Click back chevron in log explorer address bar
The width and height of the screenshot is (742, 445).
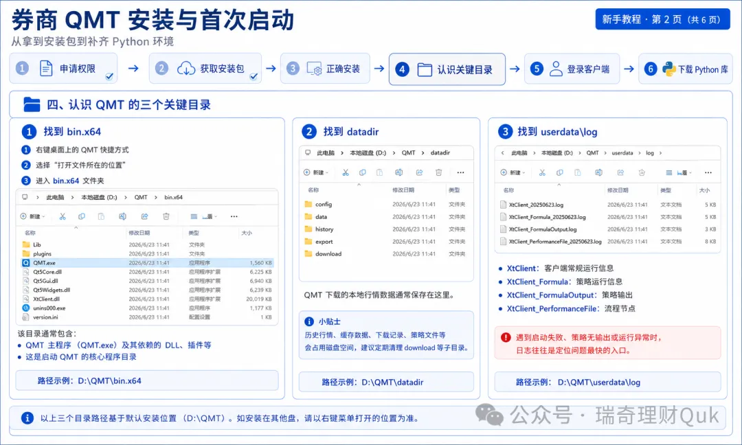pyautogui.click(x=502, y=152)
